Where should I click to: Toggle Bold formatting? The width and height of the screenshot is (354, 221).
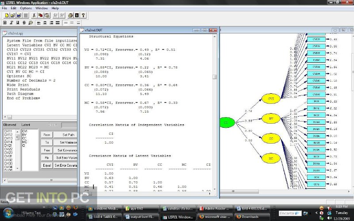[x=5, y=23]
